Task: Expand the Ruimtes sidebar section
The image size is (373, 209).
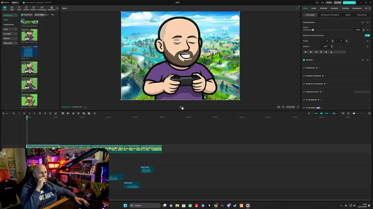Action: [16, 38]
